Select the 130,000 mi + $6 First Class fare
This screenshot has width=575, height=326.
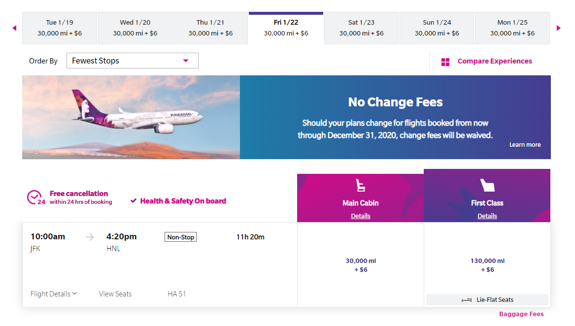(x=487, y=265)
